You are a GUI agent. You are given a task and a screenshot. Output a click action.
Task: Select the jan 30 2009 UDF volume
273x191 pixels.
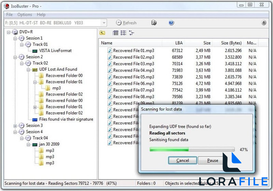[49, 144]
